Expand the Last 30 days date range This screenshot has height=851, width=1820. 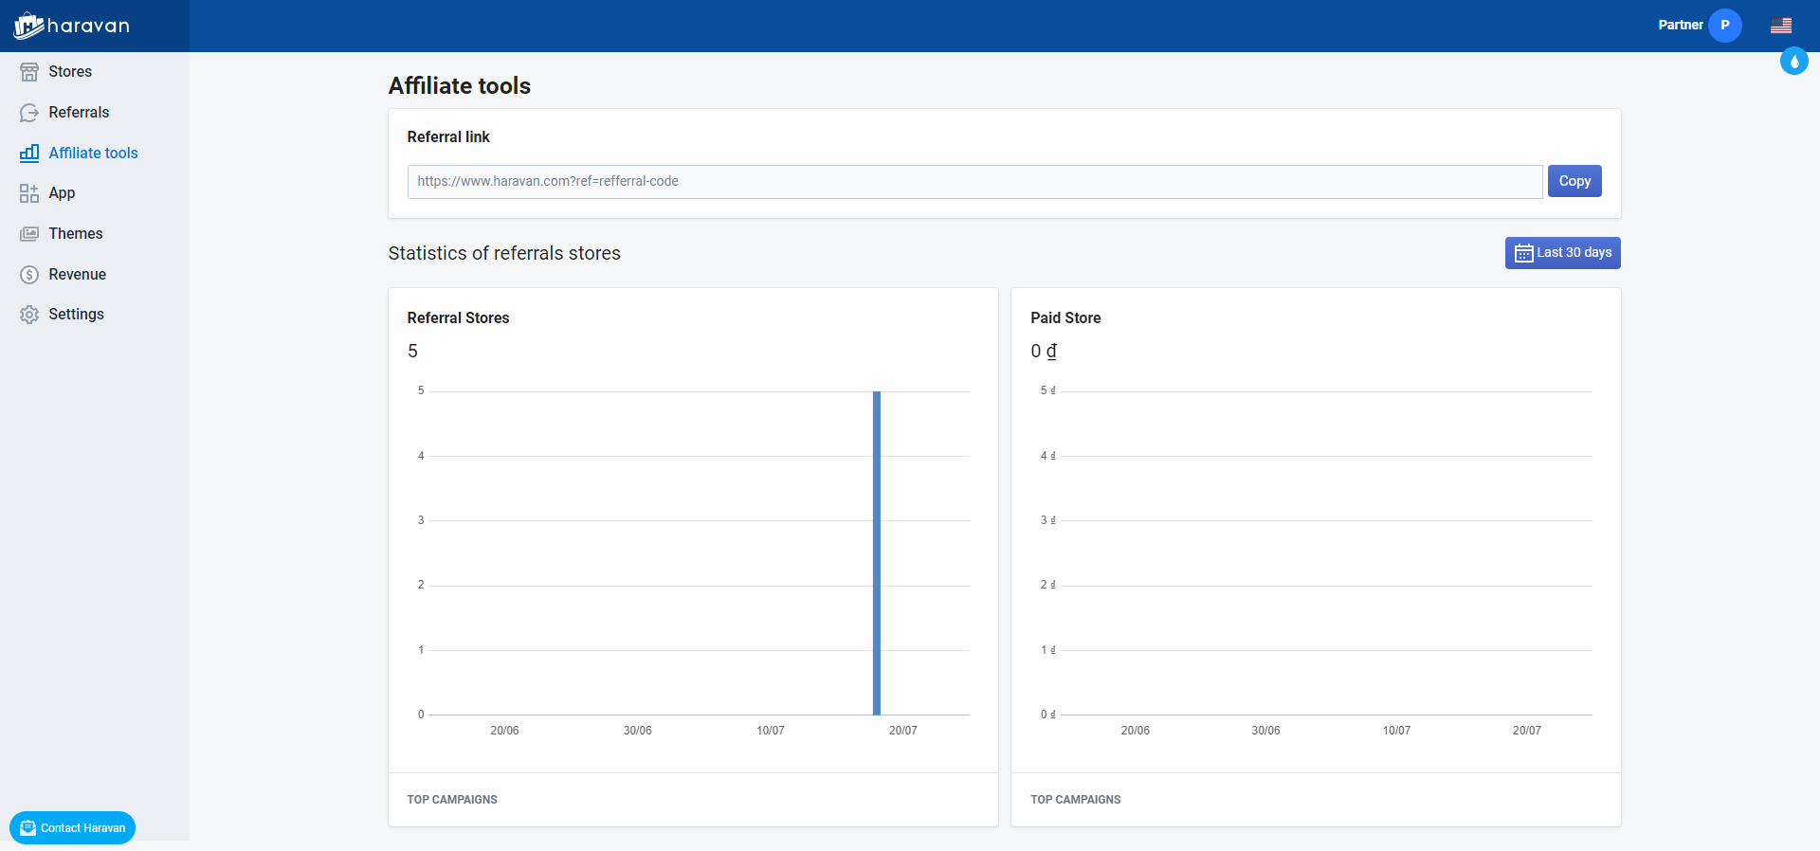1562,253
